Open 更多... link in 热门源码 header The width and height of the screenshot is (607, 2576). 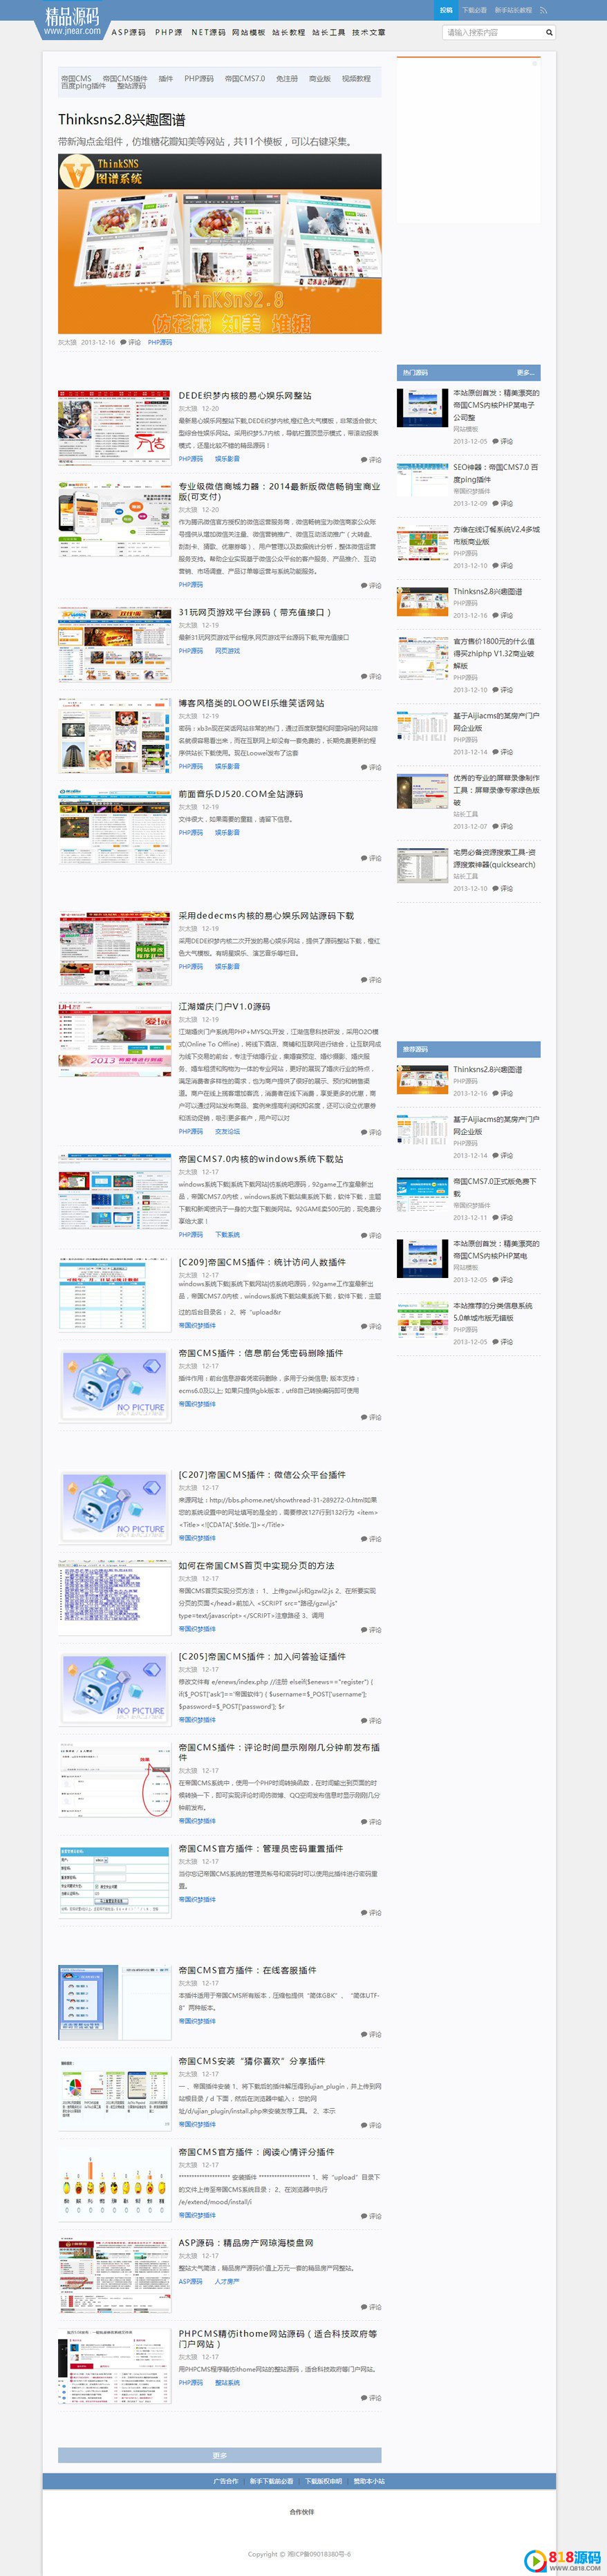pyautogui.click(x=525, y=372)
